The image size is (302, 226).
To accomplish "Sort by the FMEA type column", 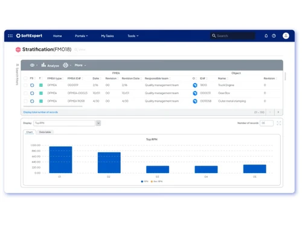I will click(x=56, y=78).
